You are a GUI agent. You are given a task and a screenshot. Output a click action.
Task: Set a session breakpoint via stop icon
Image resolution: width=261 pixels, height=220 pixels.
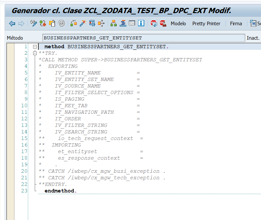point(154,24)
